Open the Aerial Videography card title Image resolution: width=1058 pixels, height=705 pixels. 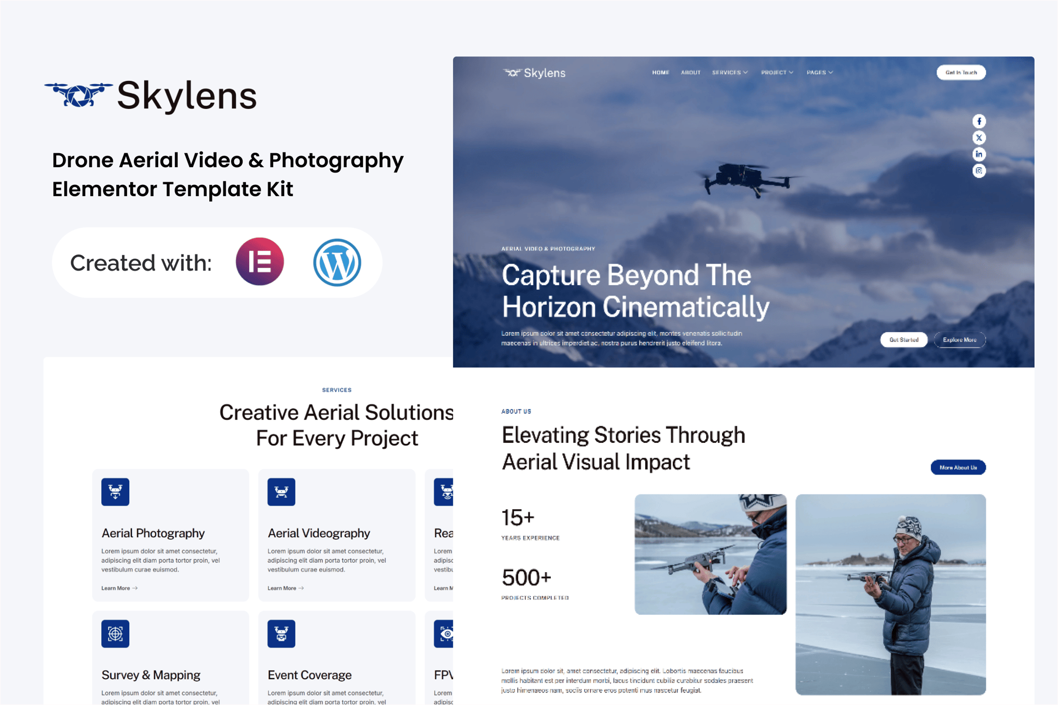(x=319, y=533)
